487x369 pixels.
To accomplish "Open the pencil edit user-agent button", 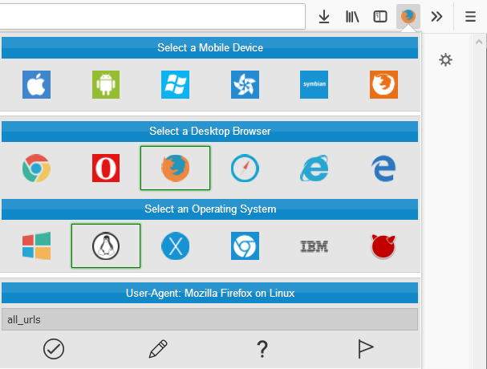I will click(x=158, y=349).
